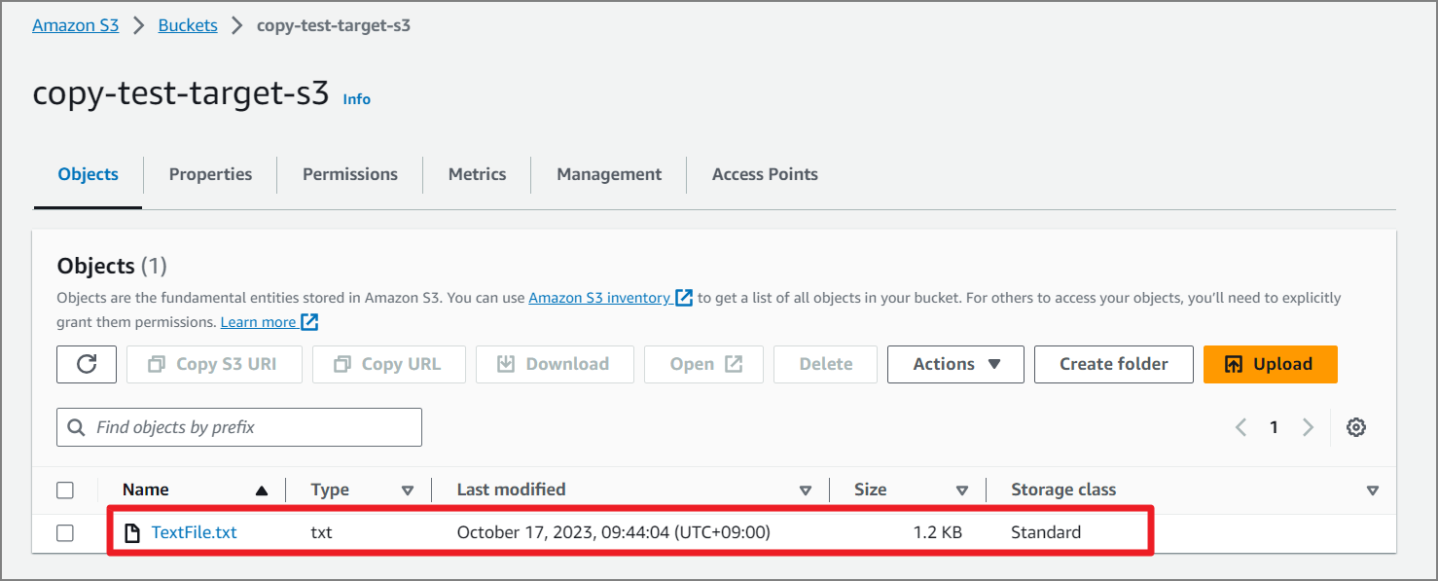Click the Open button
This screenshot has width=1438, height=581.
(x=704, y=364)
